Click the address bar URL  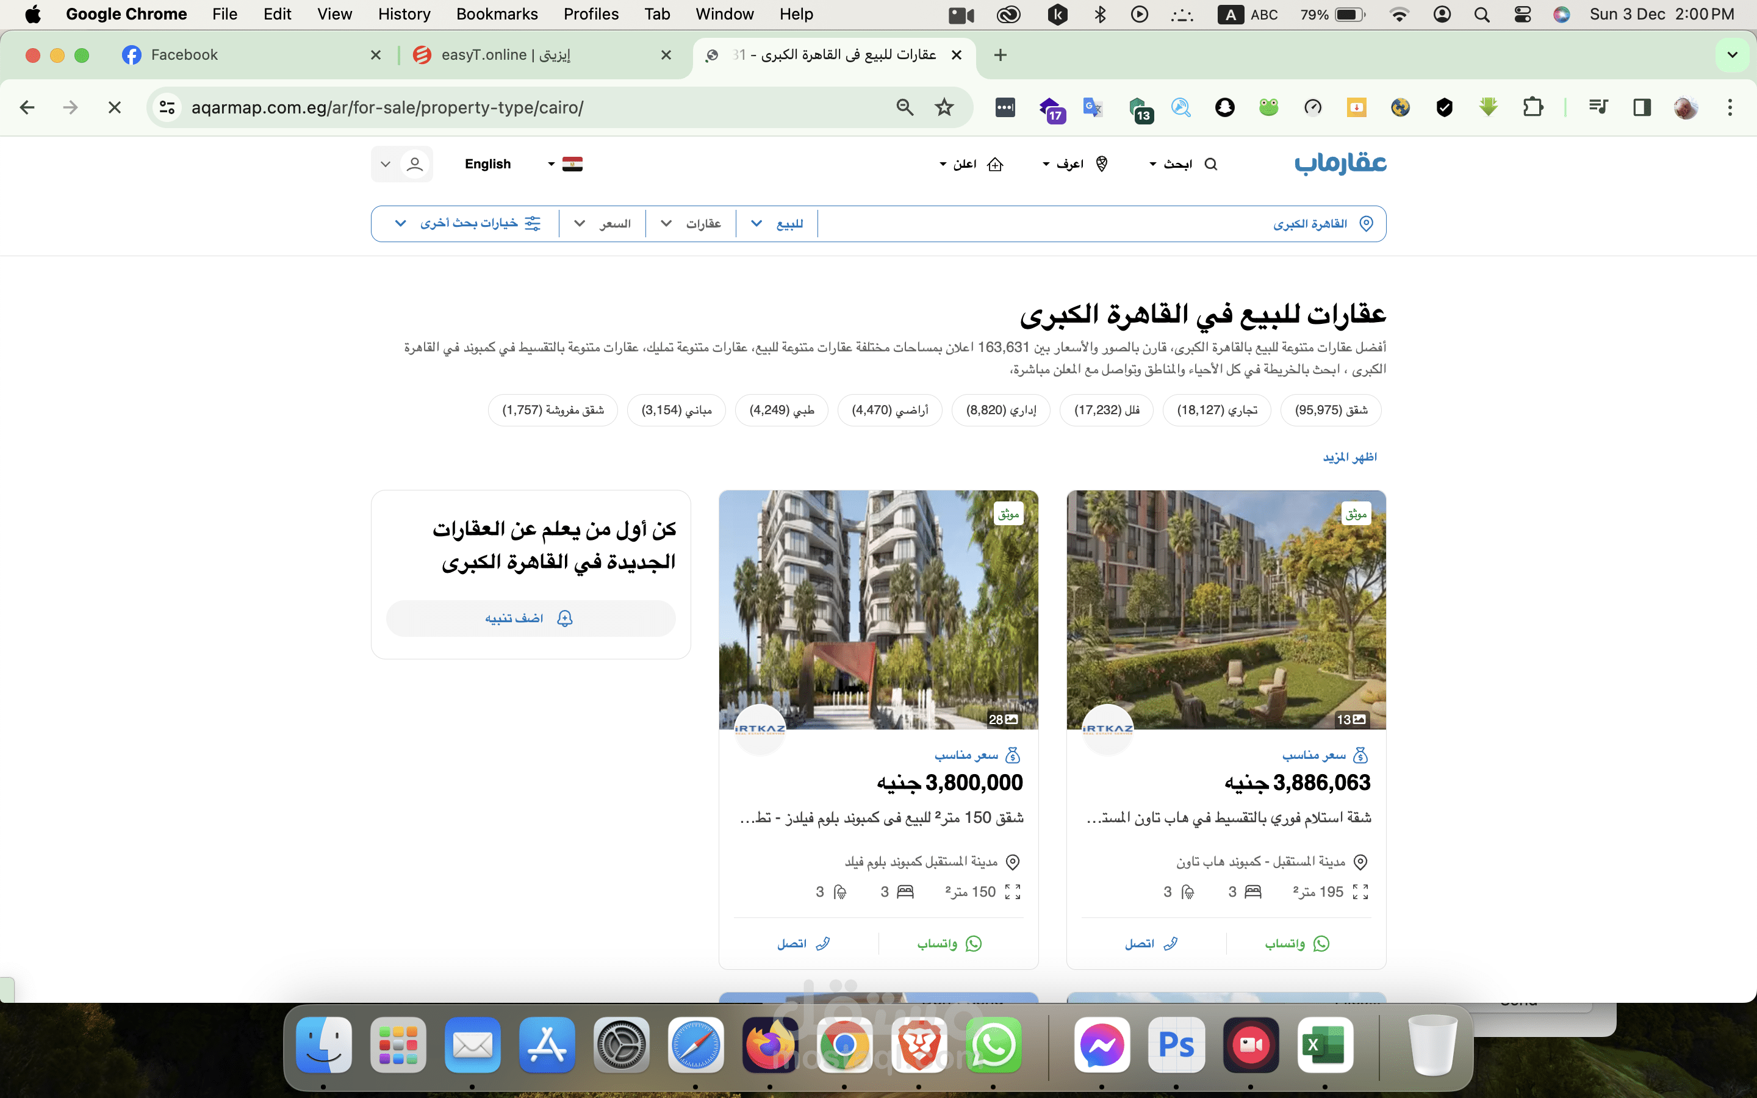(x=387, y=107)
